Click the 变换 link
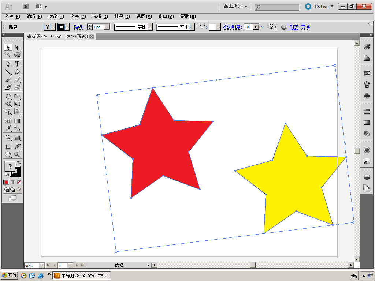 point(305,27)
